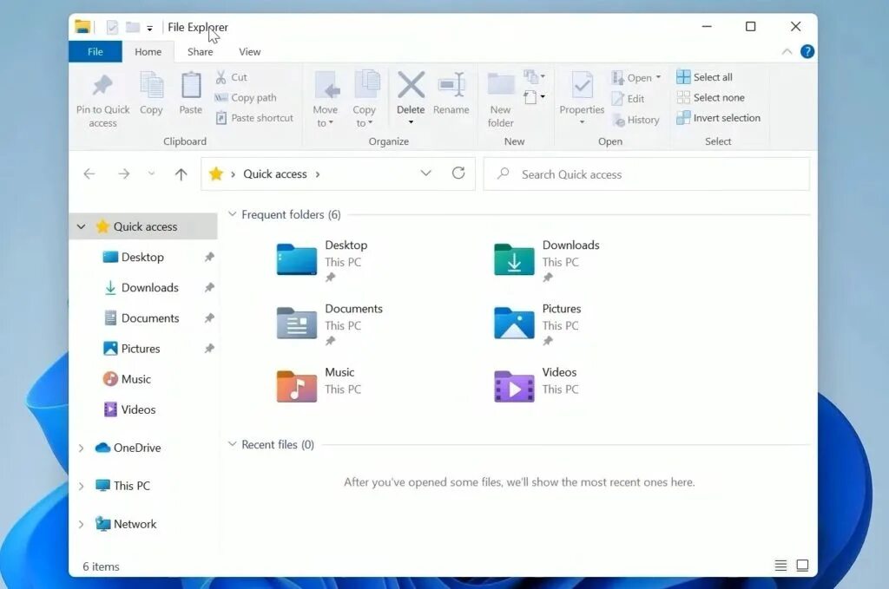Go back with the left arrow
This screenshot has height=589, width=889.
[x=89, y=173]
